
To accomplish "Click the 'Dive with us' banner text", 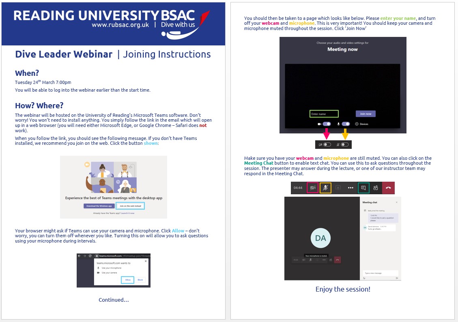I will (178, 24).
